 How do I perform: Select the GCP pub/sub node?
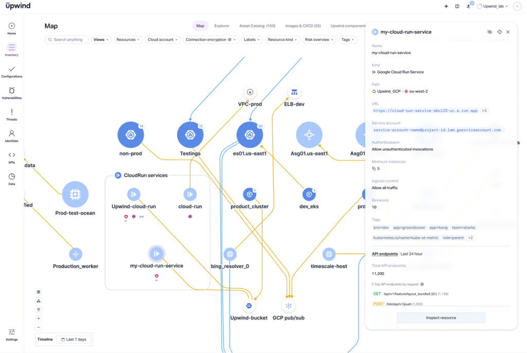coord(288,306)
